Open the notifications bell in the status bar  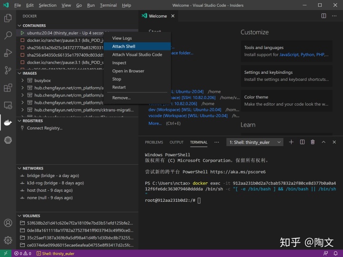tap(335, 253)
